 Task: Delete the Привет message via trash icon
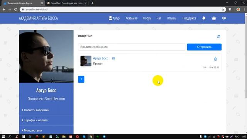[x=215, y=59]
